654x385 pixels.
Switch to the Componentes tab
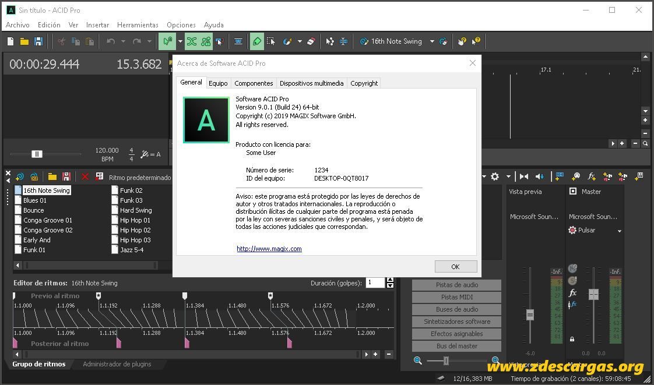coord(254,83)
